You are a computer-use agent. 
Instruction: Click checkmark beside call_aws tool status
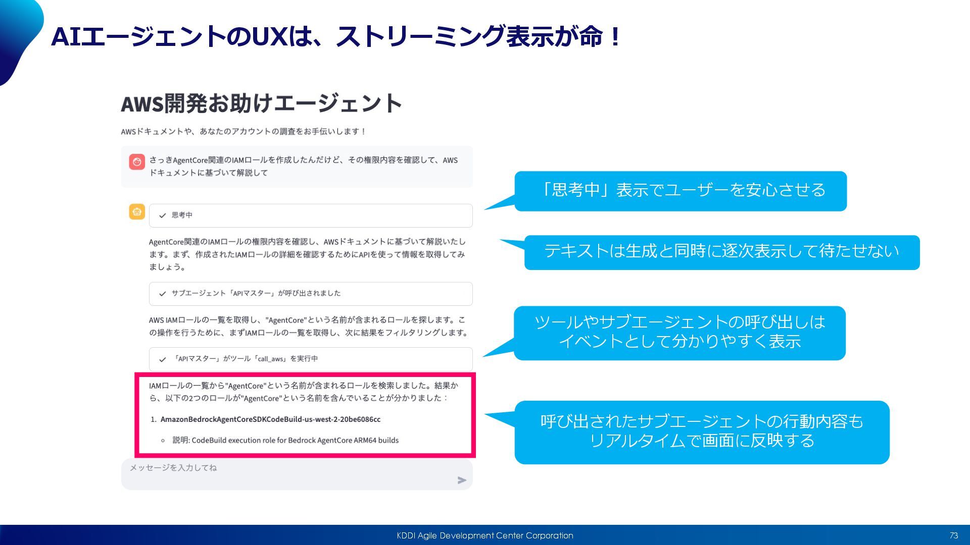point(163,359)
